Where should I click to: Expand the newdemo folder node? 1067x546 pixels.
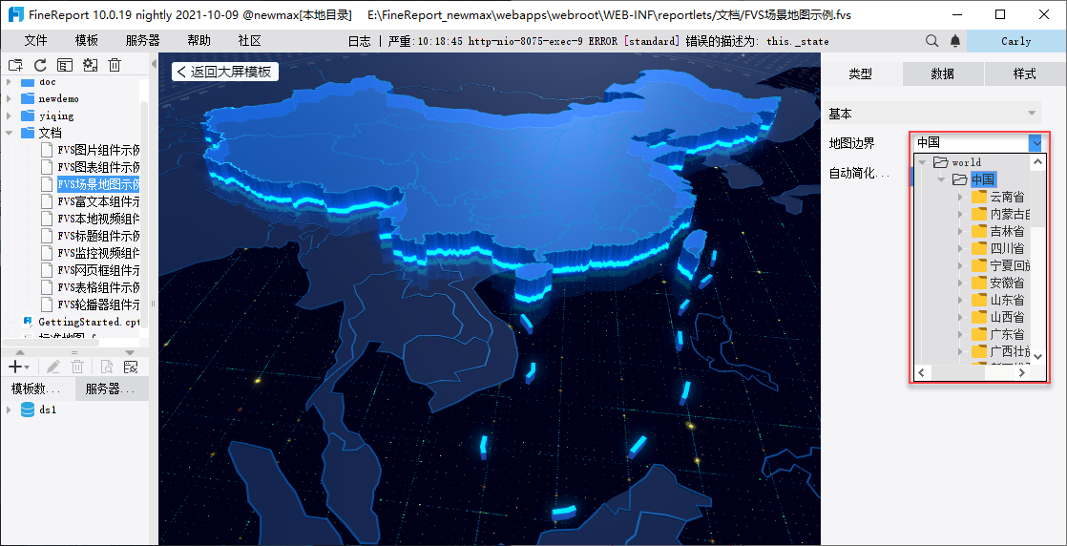[x=9, y=98]
